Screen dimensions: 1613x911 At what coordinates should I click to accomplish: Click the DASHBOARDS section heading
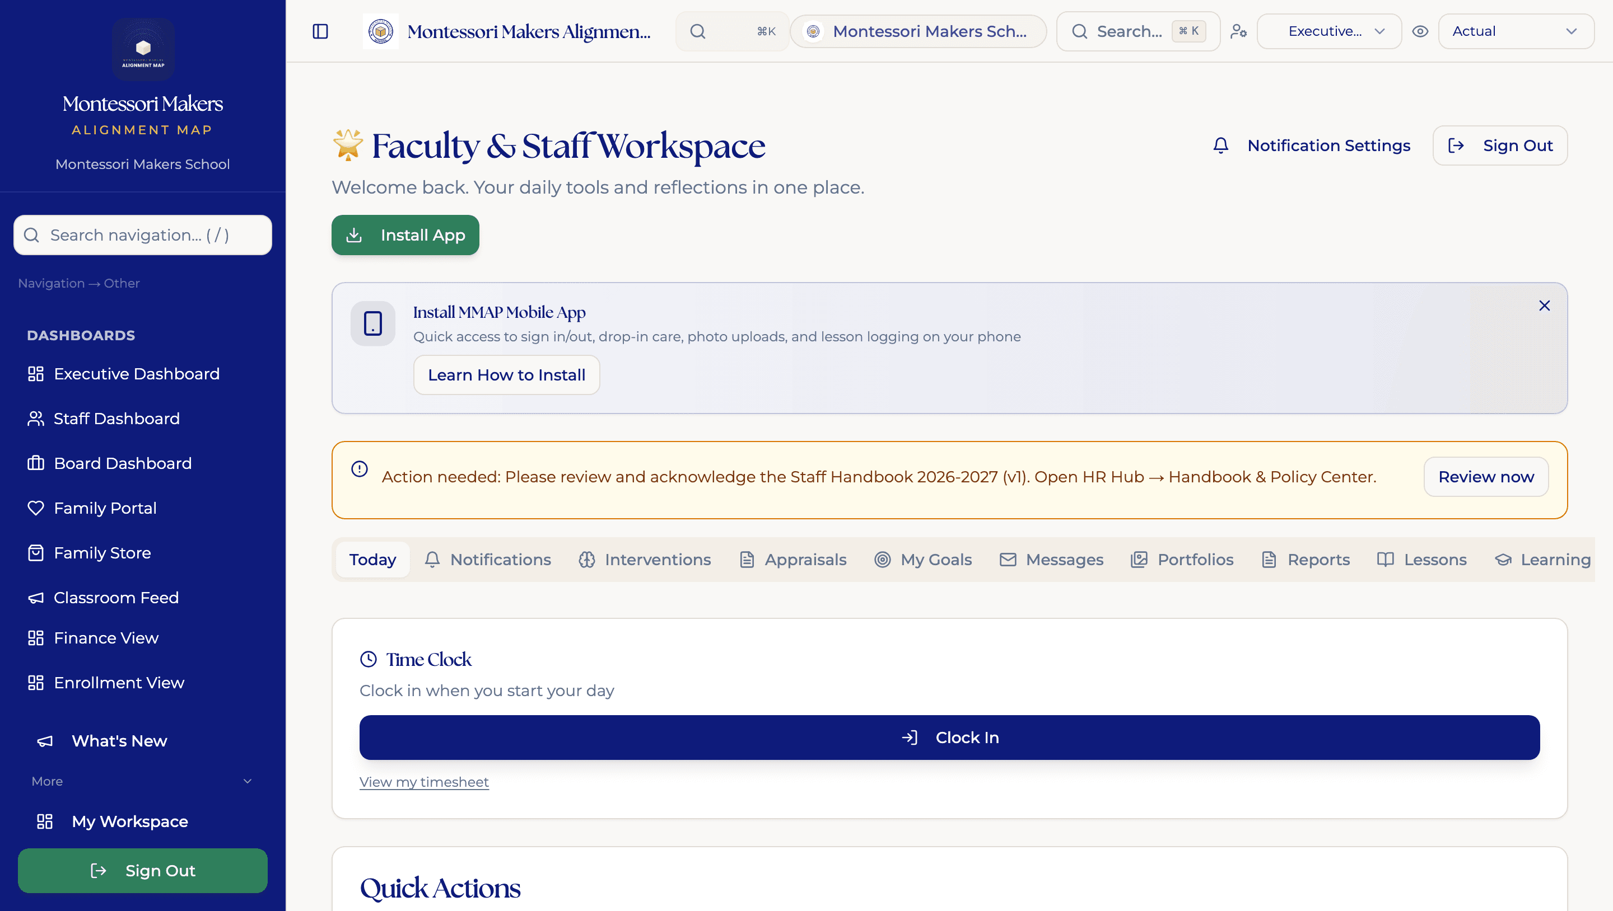(81, 335)
